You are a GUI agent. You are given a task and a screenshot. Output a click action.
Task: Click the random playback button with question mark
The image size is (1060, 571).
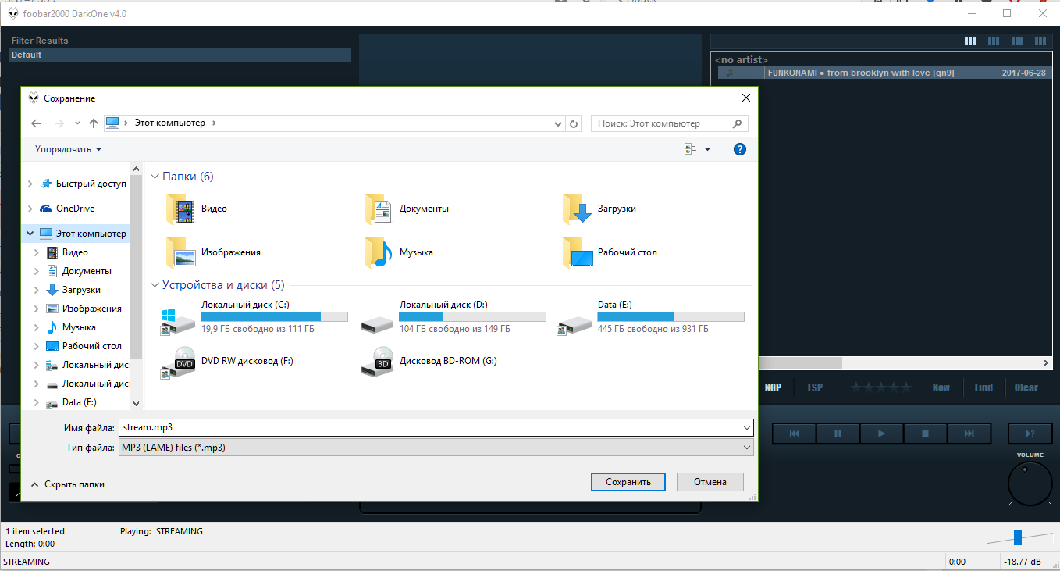click(1030, 434)
